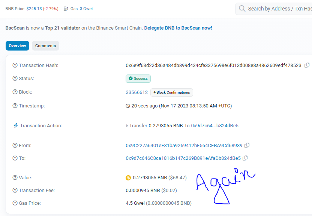Click the -2.79% price change text

(51, 9)
